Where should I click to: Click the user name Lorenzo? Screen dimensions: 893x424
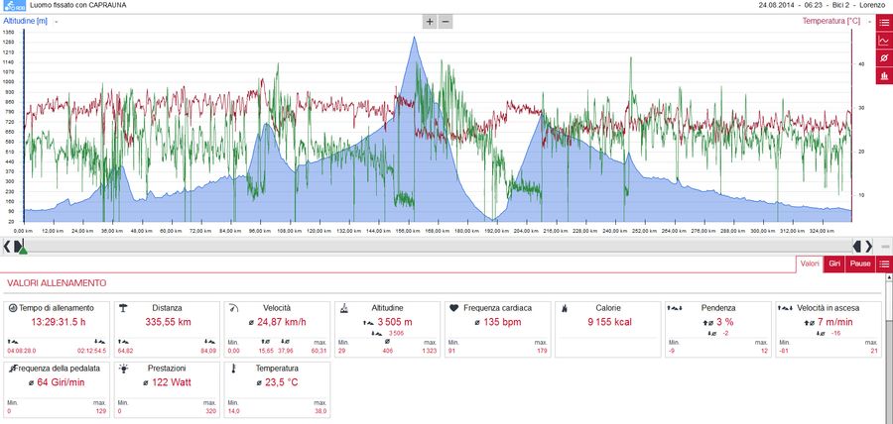pyautogui.click(x=874, y=5)
